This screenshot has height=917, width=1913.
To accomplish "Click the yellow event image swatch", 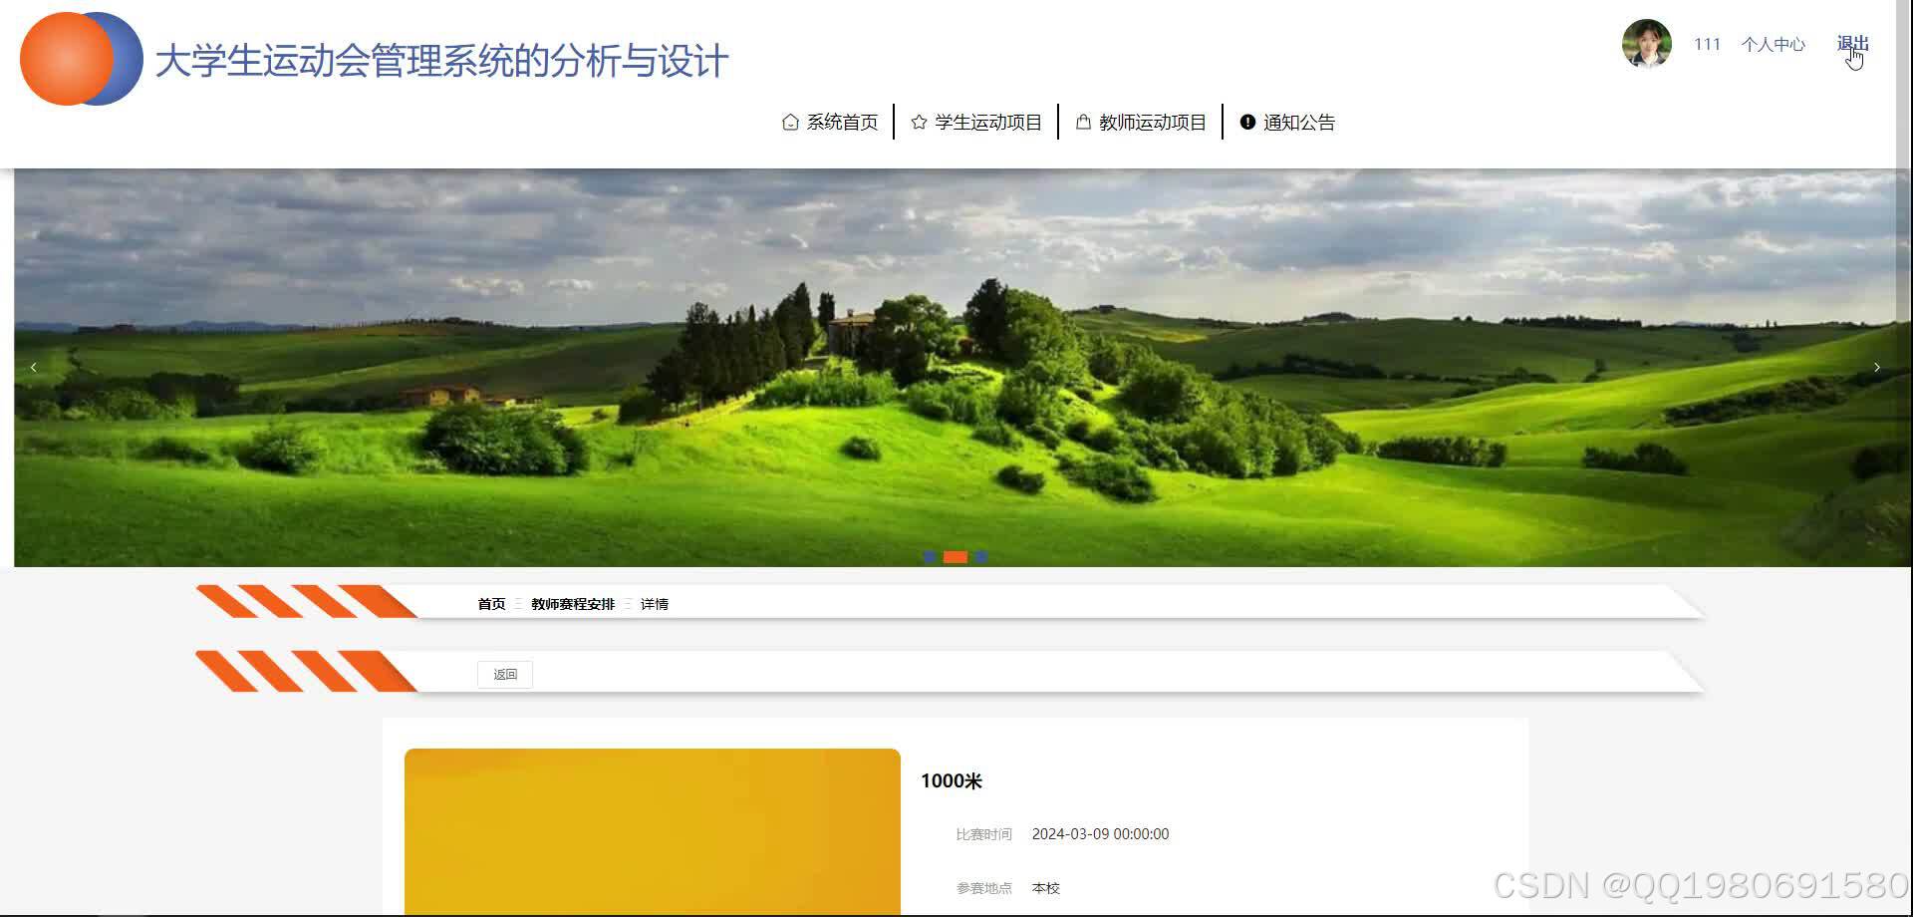I will [x=651, y=832].
